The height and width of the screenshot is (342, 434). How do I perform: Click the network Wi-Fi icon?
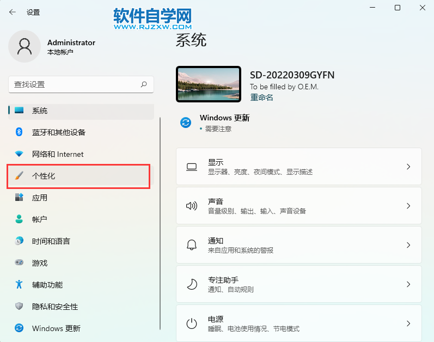pos(19,154)
